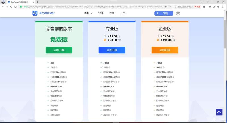Open a new tab with plus
The image size is (227, 123).
click(37, 2)
